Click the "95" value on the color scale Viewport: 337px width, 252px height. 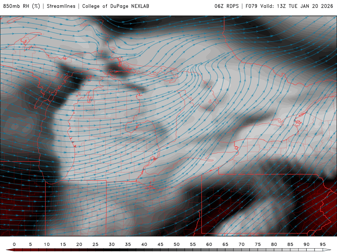click(323, 244)
